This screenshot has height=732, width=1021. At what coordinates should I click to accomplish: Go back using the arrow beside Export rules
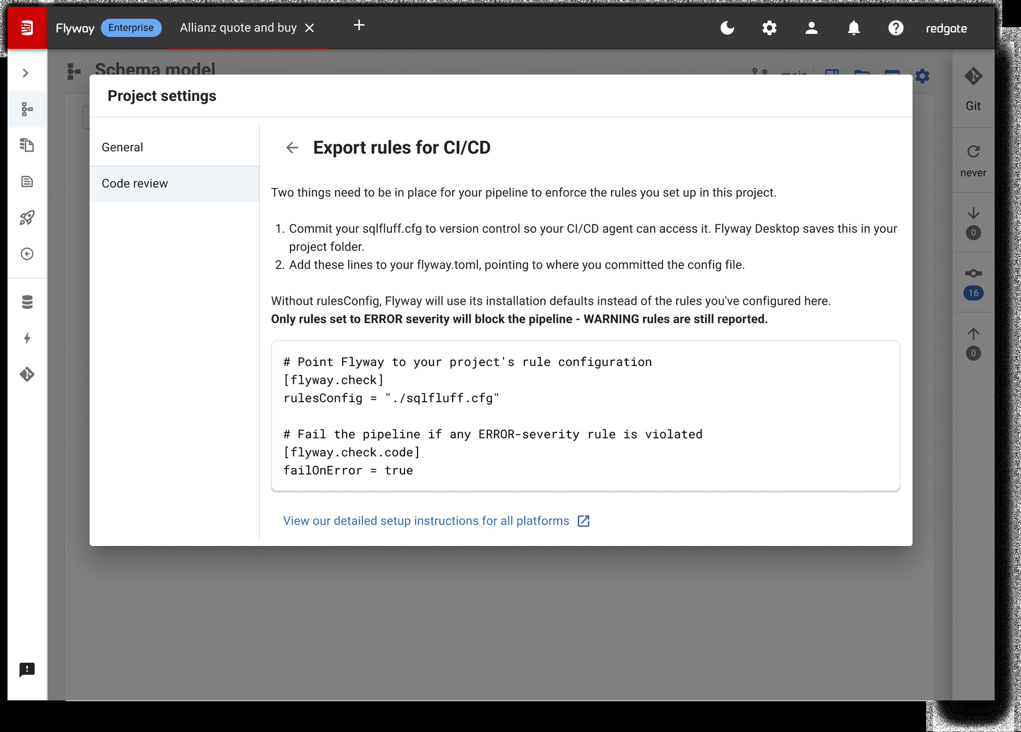[x=292, y=148]
